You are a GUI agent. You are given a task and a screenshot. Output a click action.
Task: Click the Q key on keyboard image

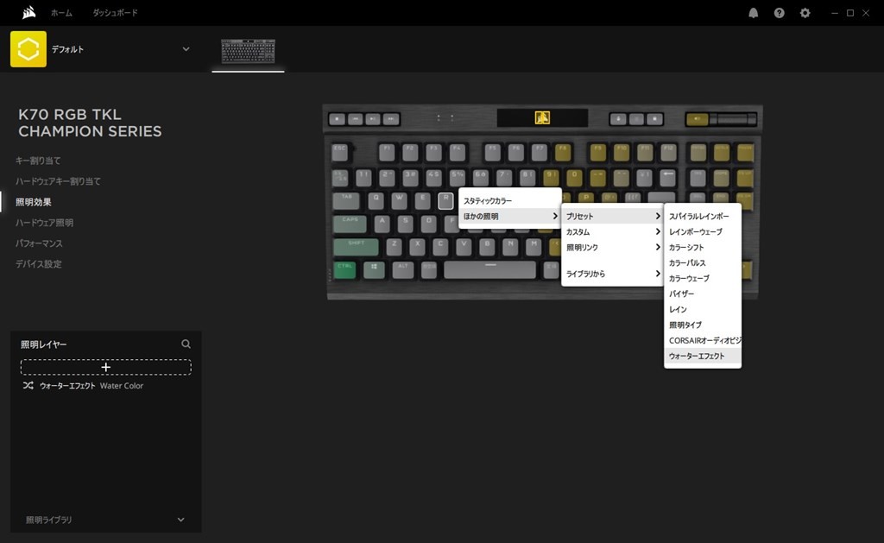click(376, 200)
